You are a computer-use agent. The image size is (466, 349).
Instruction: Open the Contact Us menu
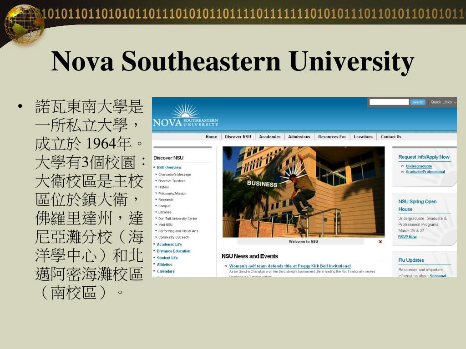(391, 137)
